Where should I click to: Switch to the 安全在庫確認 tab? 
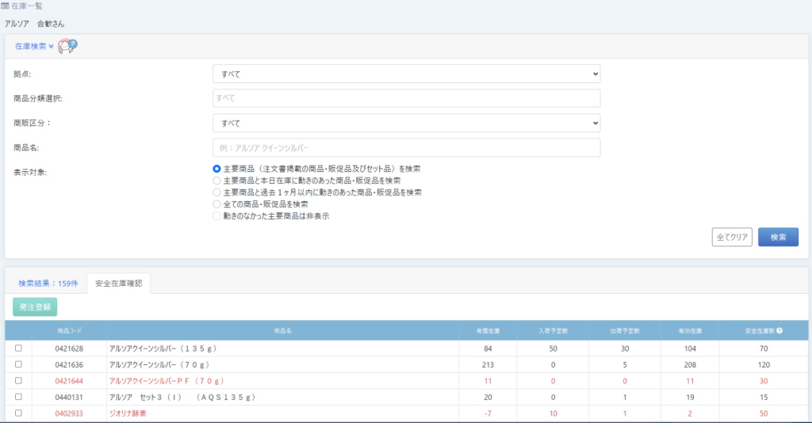pyautogui.click(x=118, y=283)
